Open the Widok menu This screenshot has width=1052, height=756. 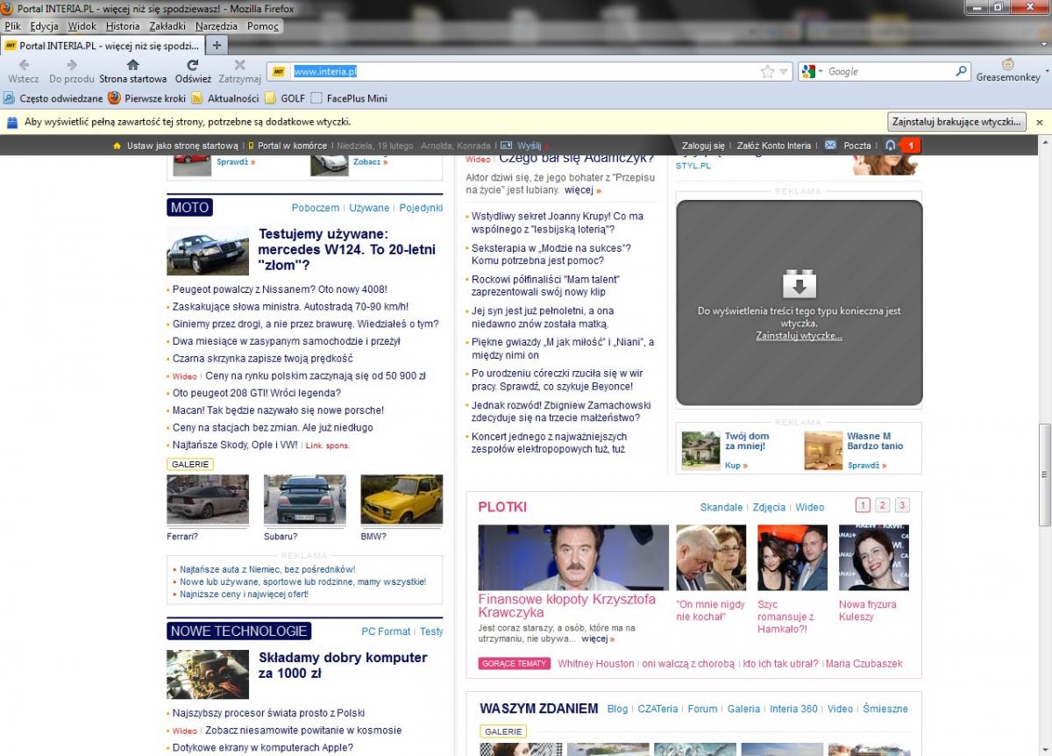tap(82, 26)
